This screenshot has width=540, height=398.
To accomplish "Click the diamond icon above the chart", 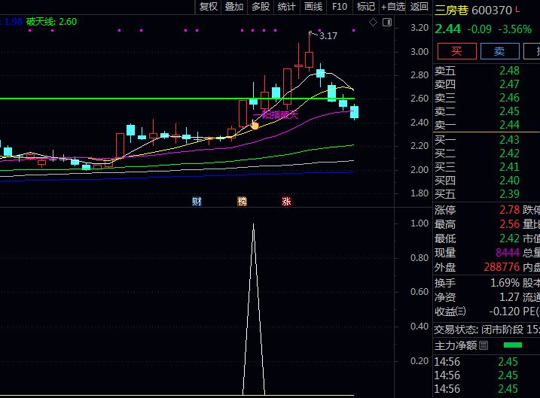I will (373, 23).
